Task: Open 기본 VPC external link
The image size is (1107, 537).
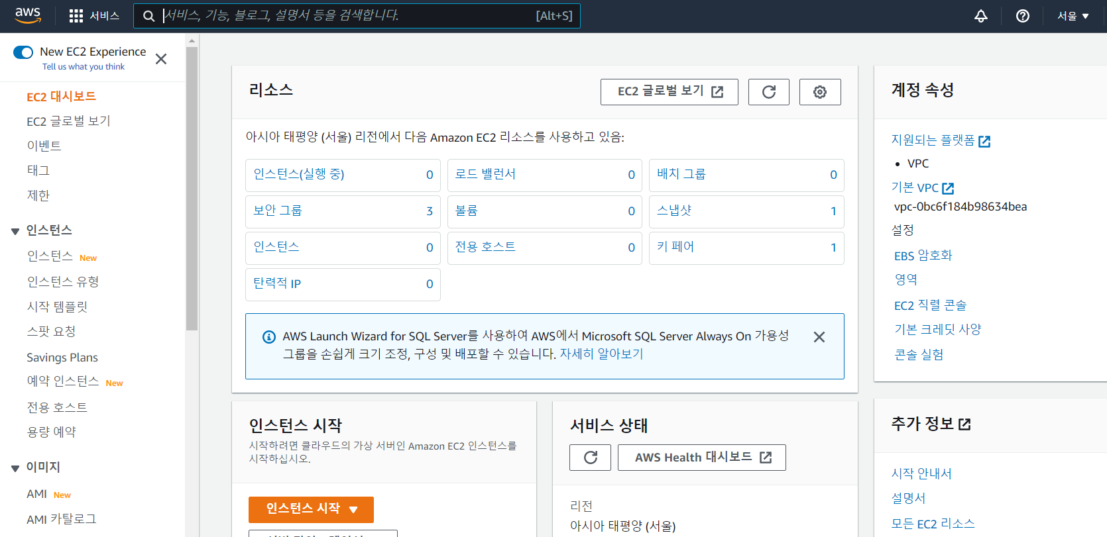Action: coord(923,188)
